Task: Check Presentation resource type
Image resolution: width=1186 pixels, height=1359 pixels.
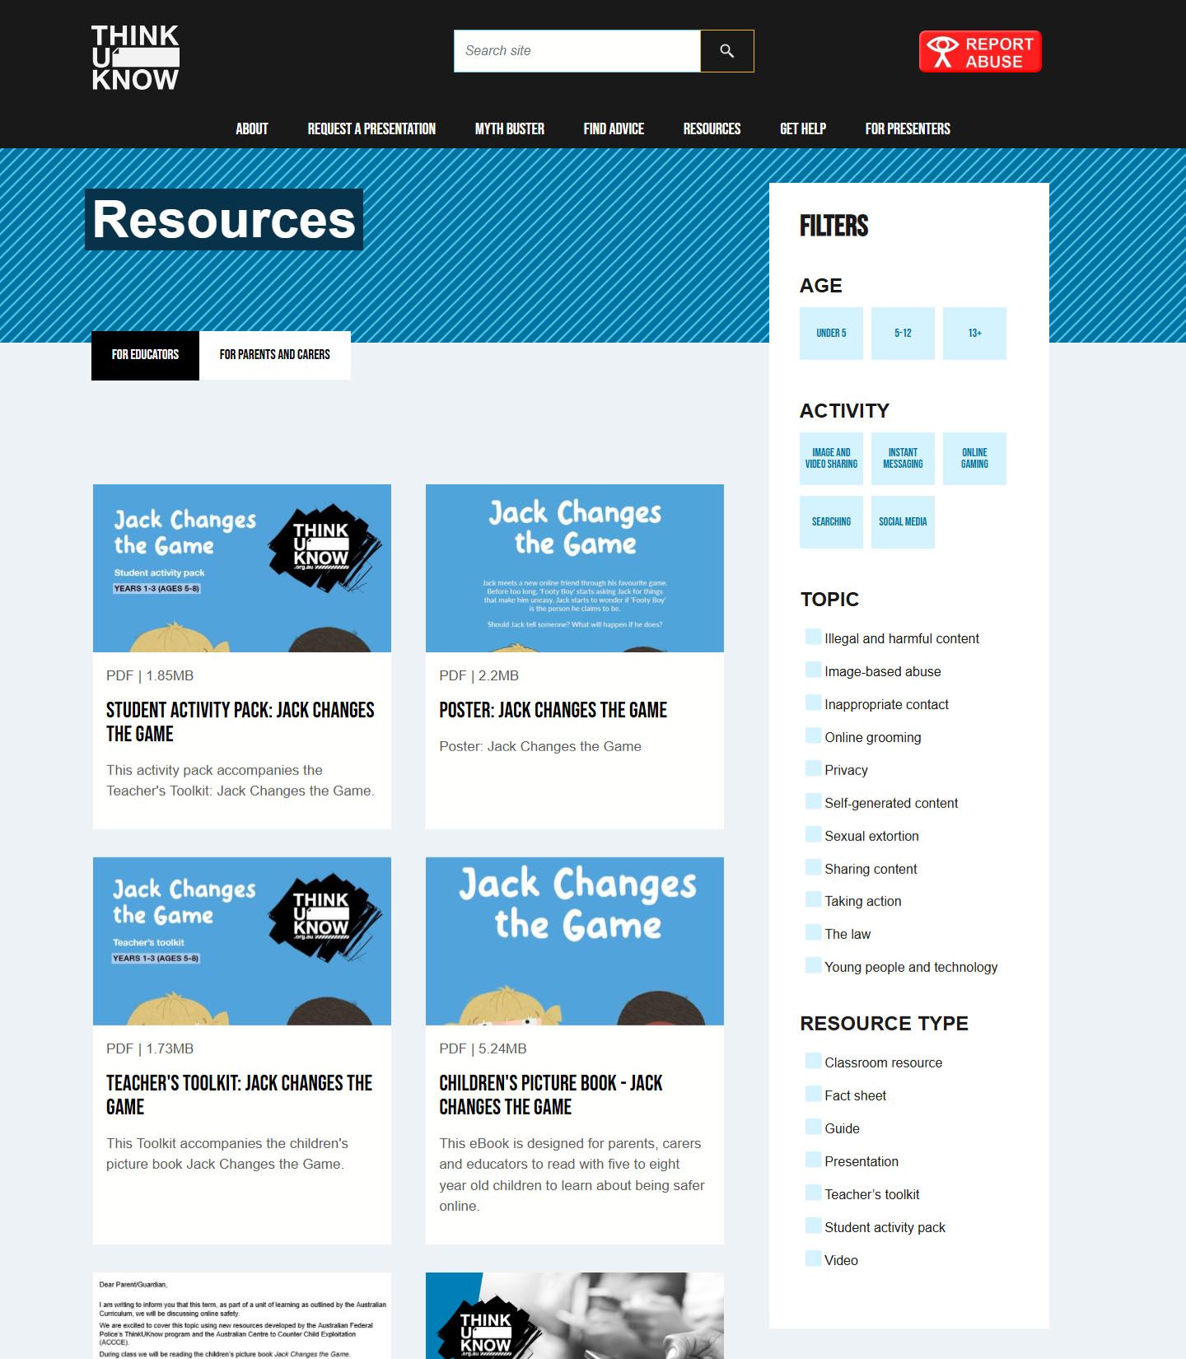Action: [814, 1161]
